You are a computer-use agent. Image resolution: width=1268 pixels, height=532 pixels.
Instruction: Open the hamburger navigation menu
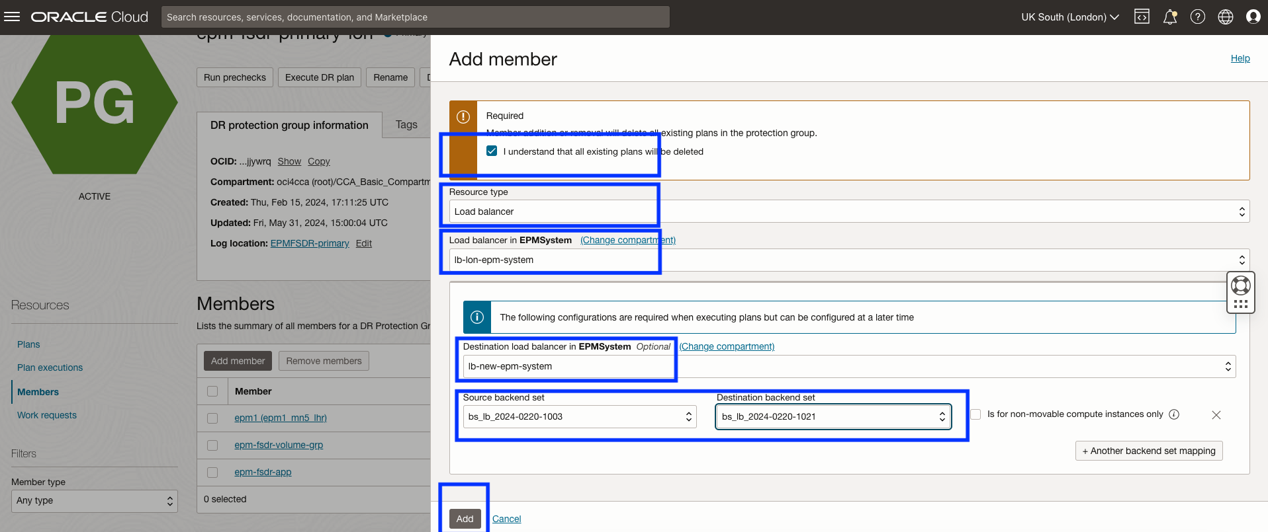12,17
